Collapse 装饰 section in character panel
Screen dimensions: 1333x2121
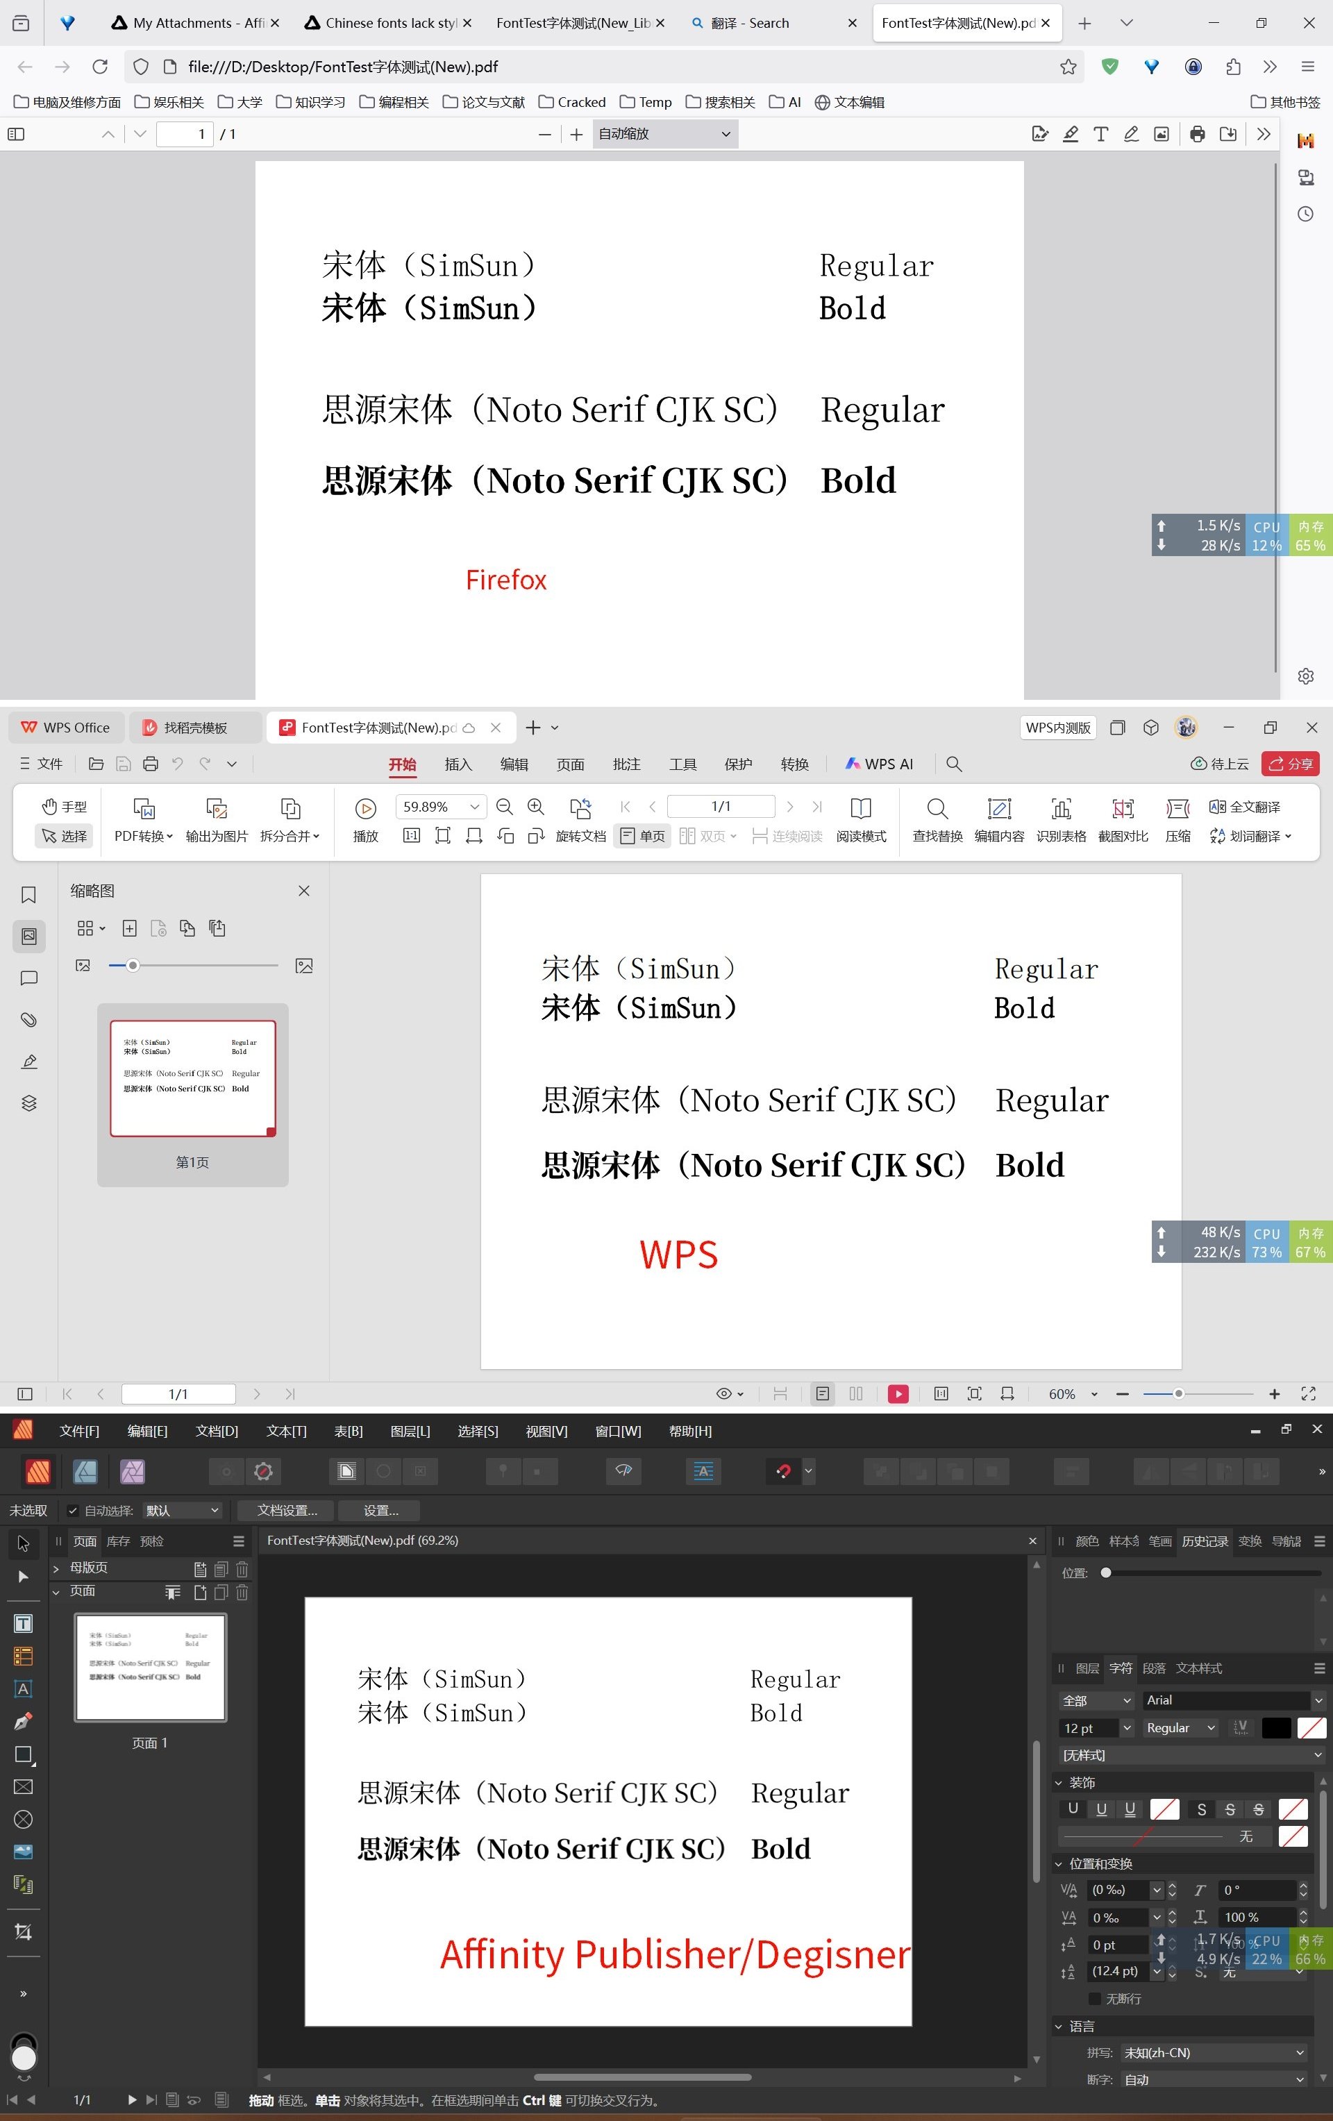point(1059,1783)
